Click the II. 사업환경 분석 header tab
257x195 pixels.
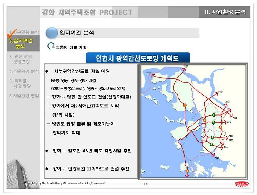(225, 12)
